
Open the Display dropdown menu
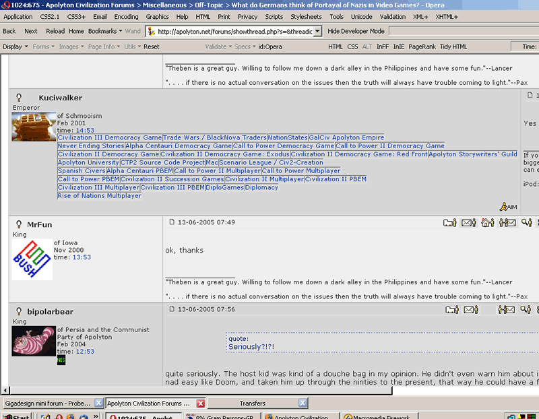(15, 46)
